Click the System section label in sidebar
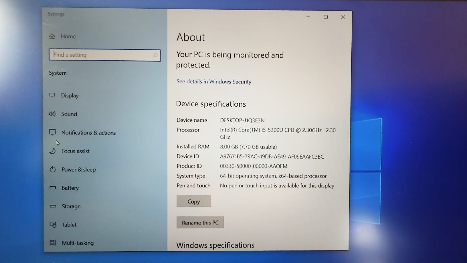467x263 pixels. coord(58,73)
